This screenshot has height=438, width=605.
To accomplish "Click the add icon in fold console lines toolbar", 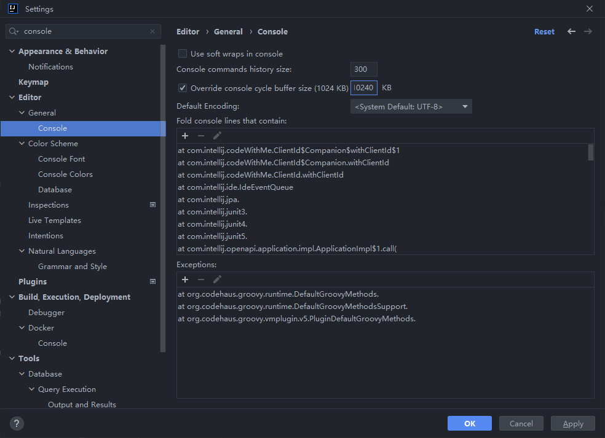I will (185, 136).
